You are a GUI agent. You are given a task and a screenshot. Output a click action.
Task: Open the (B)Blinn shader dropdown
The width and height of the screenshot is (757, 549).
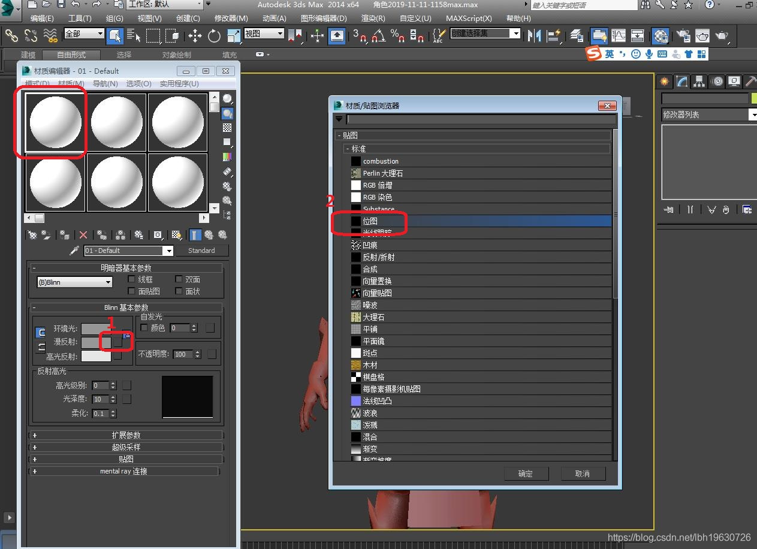coord(75,282)
